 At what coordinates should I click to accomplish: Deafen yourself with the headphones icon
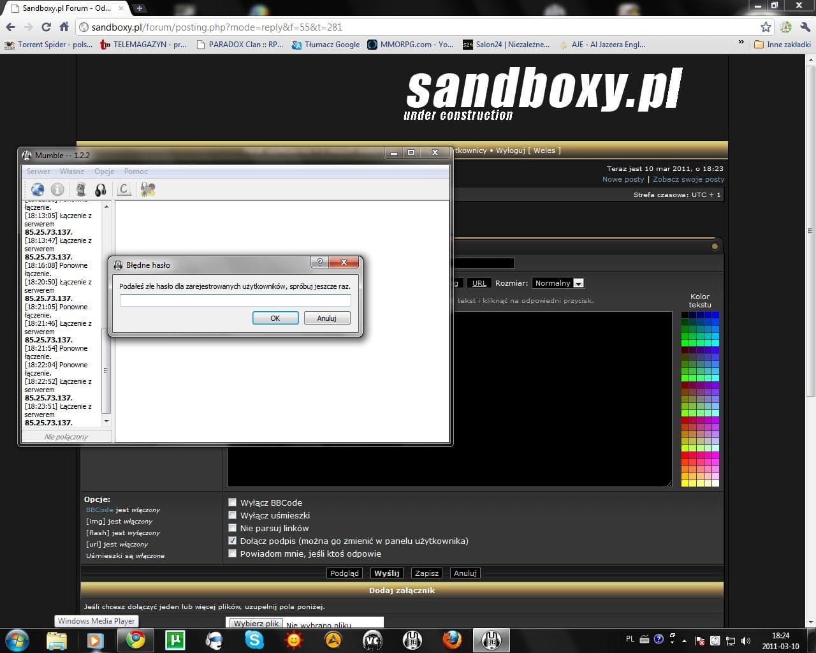click(x=101, y=189)
